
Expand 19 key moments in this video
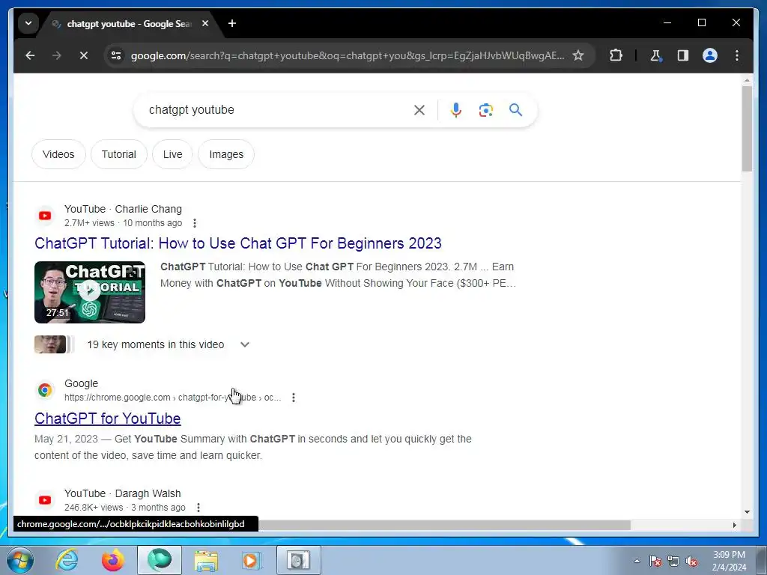pyautogui.click(x=245, y=344)
